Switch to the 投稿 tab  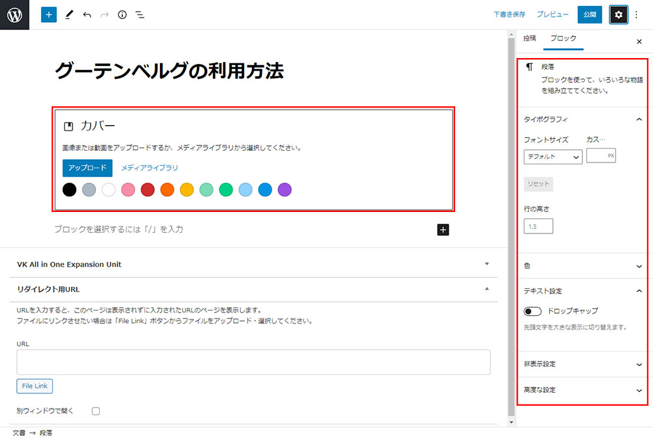[x=530, y=38]
